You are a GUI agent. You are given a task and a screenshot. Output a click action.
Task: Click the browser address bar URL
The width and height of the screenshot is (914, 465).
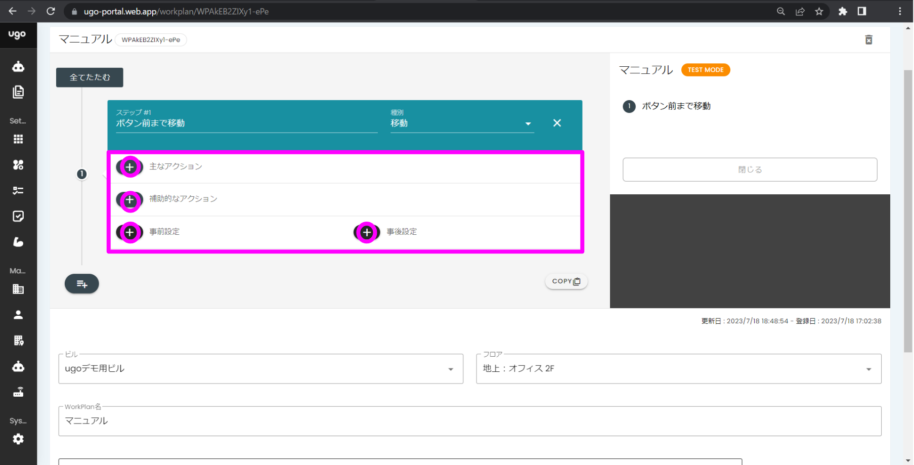pos(176,11)
